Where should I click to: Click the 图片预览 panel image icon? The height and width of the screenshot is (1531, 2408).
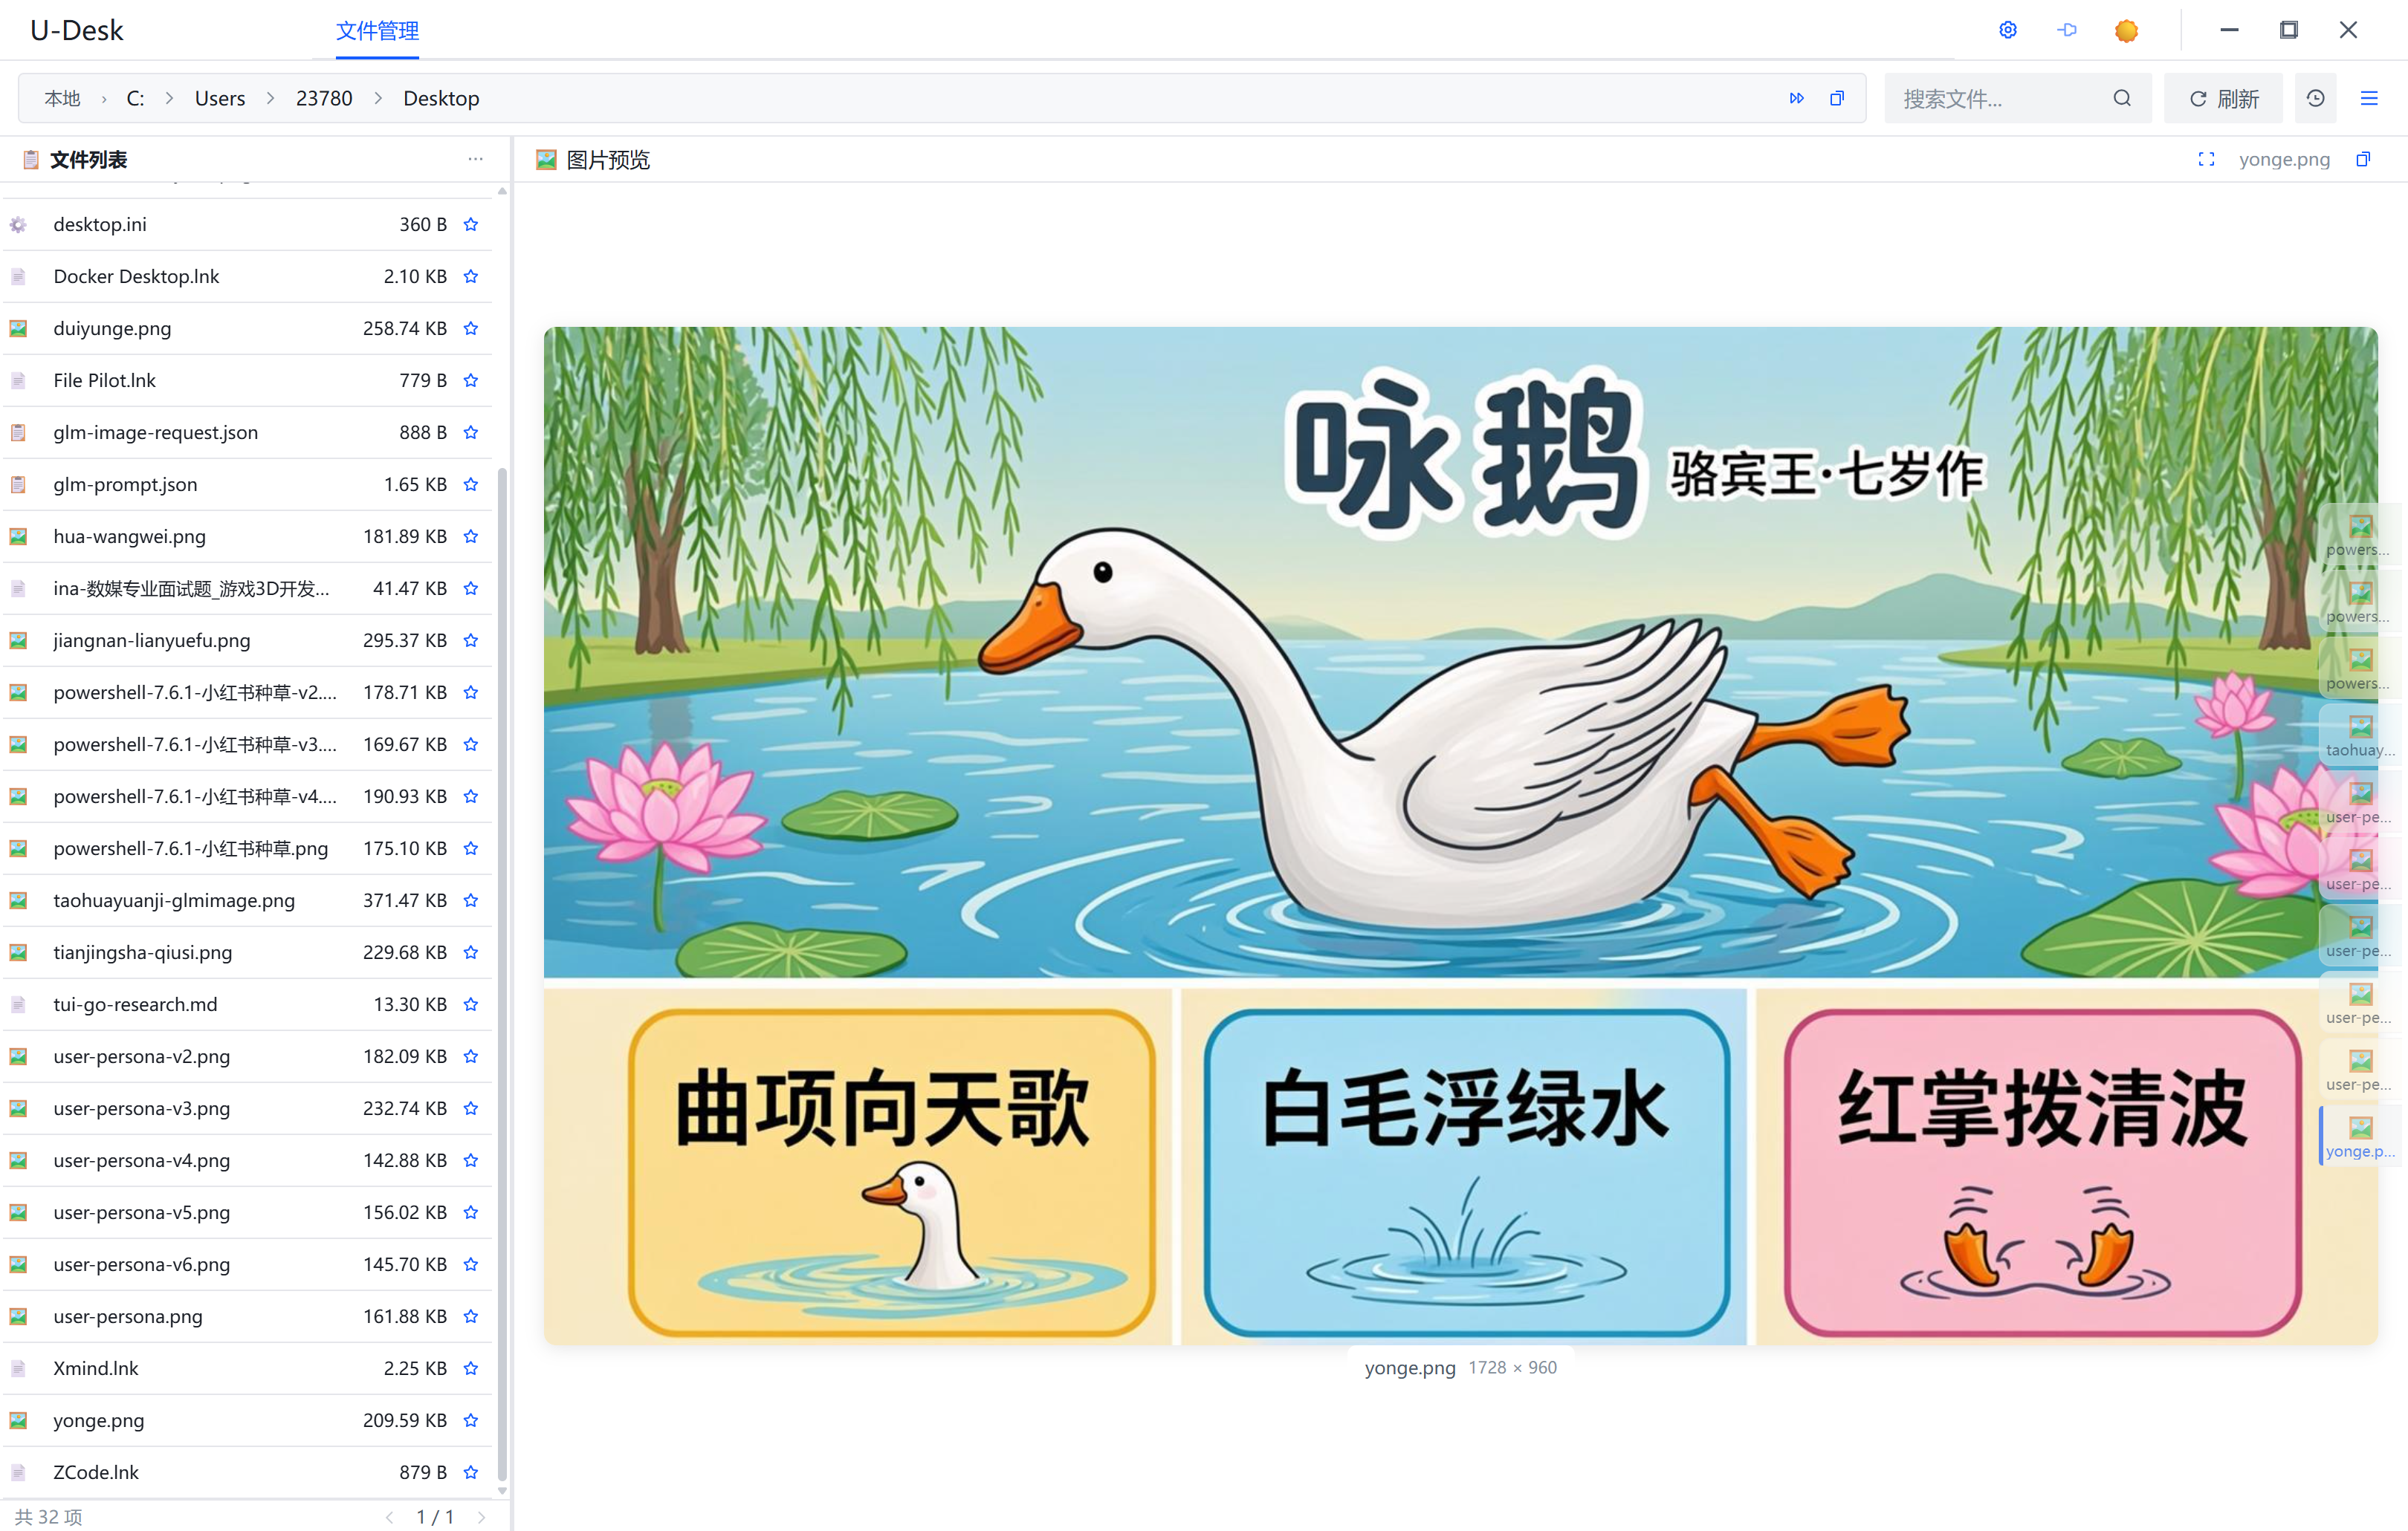tap(546, 159)
